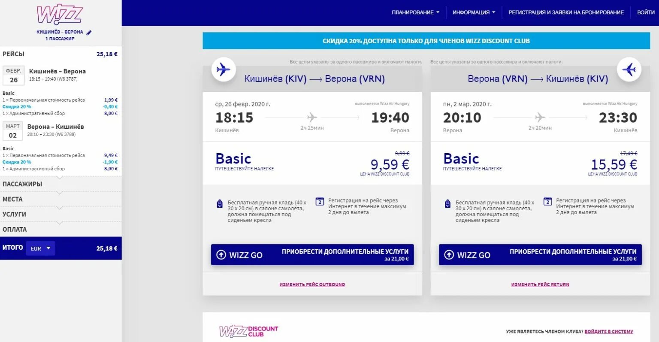Viewport: 659px width, 342px height.
Task: Click the Кишинёв (KIV) → Верона (VRN) heading
Action: (314, 79)
